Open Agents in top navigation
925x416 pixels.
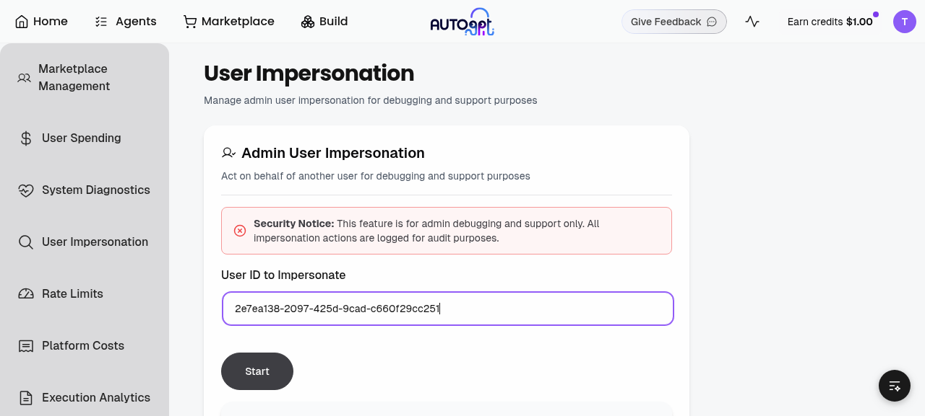126,22
